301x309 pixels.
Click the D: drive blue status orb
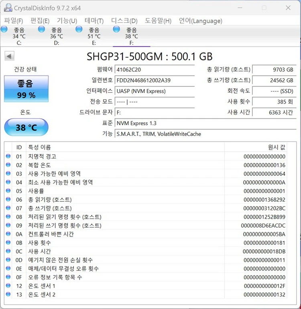[41, 29]
